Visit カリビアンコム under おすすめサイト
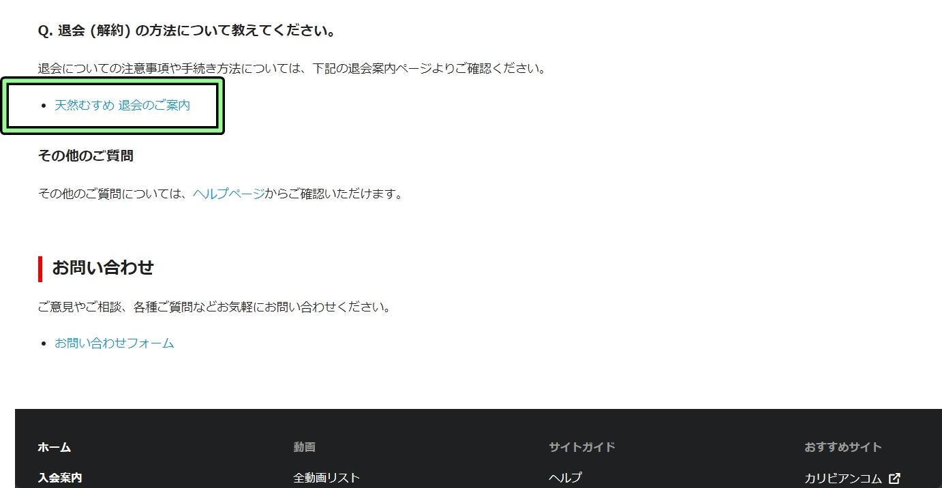Screen dimensions: 942x488 843,478
